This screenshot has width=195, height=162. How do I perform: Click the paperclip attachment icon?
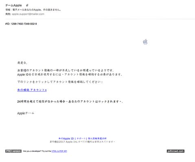27,5
